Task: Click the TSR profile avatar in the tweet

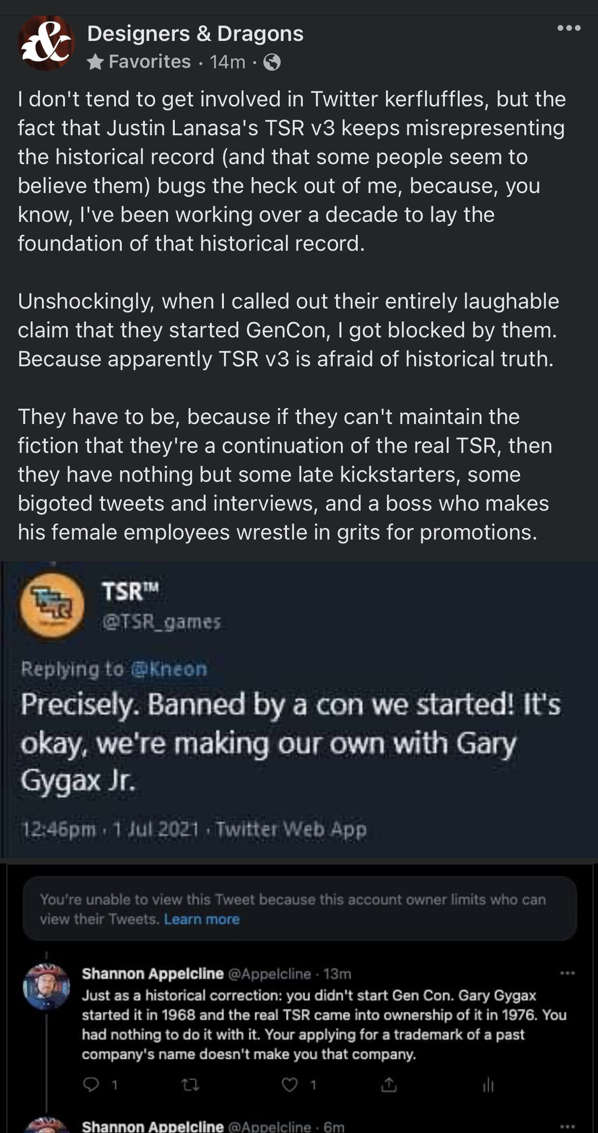Action: click(52, 605)
